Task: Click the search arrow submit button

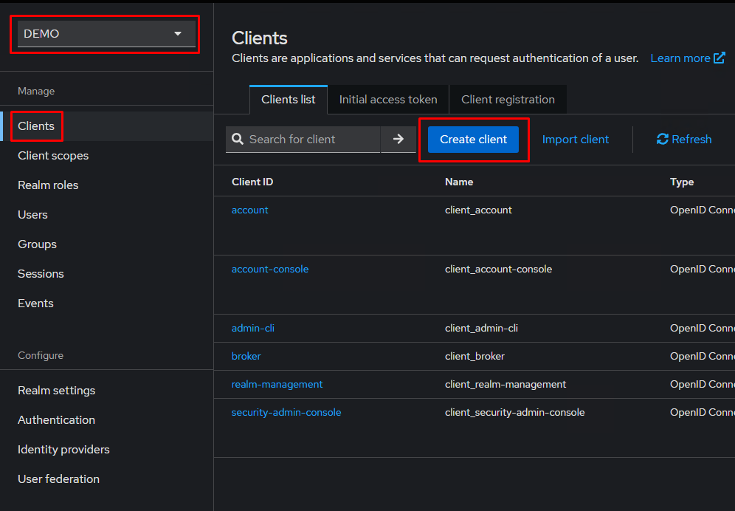Action: tap(398, 139)
